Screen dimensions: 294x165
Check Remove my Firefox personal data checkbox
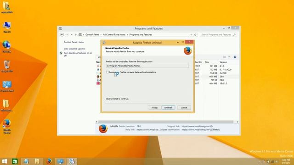(107, 72)
